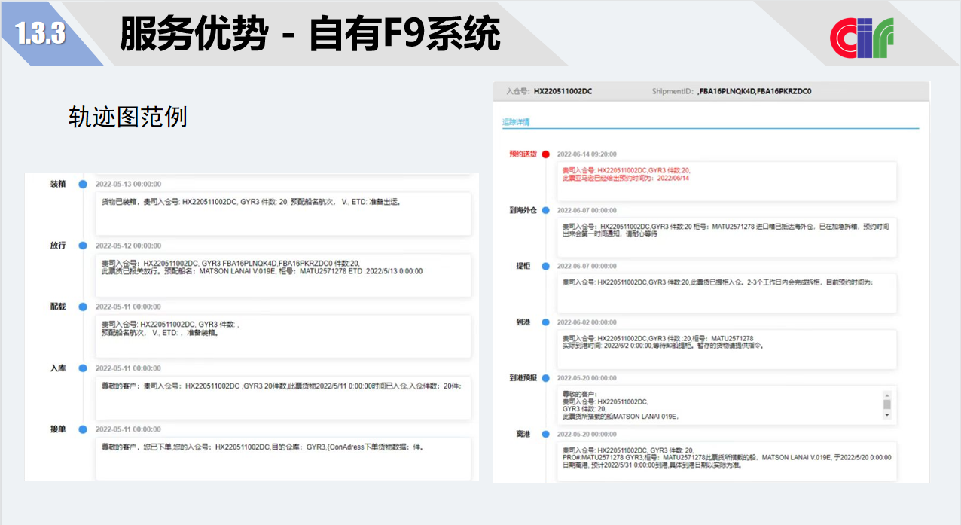
Task: Click timestamp 2022-05-13 00:00:00
Action: tap(128, 184)
